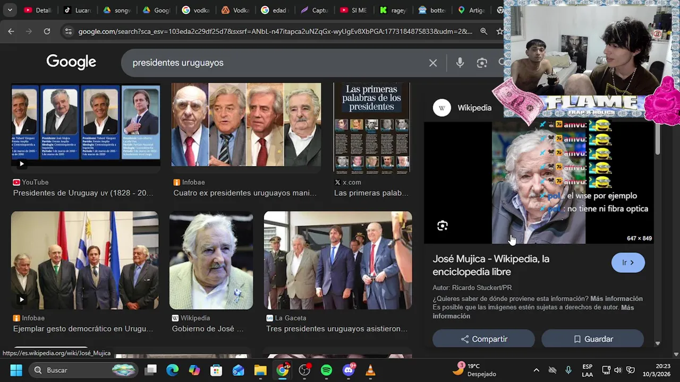The height and width of the screenshot is (382, 680).
Task: Switch to the 'SI ME' YouTube tab
Action: (x=353, y=10)
